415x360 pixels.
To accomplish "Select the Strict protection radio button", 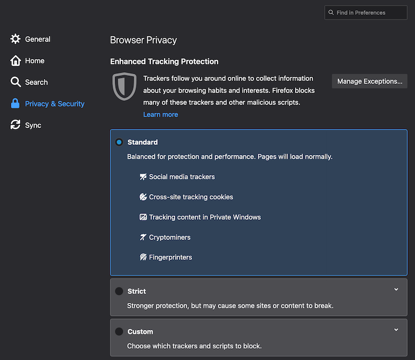I will pos(119,291).
